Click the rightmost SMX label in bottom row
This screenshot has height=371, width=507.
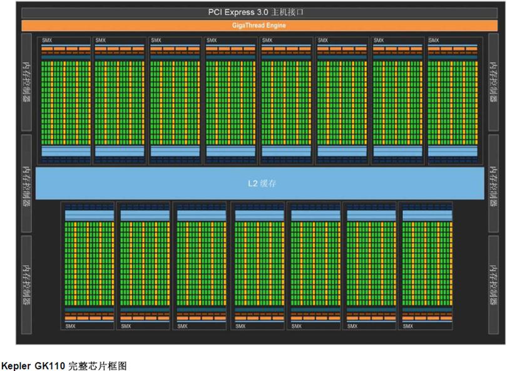tap(407, 326)
